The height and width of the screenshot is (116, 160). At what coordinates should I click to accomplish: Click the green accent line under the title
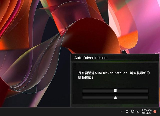pyautogui.click(x=115, y=61)
